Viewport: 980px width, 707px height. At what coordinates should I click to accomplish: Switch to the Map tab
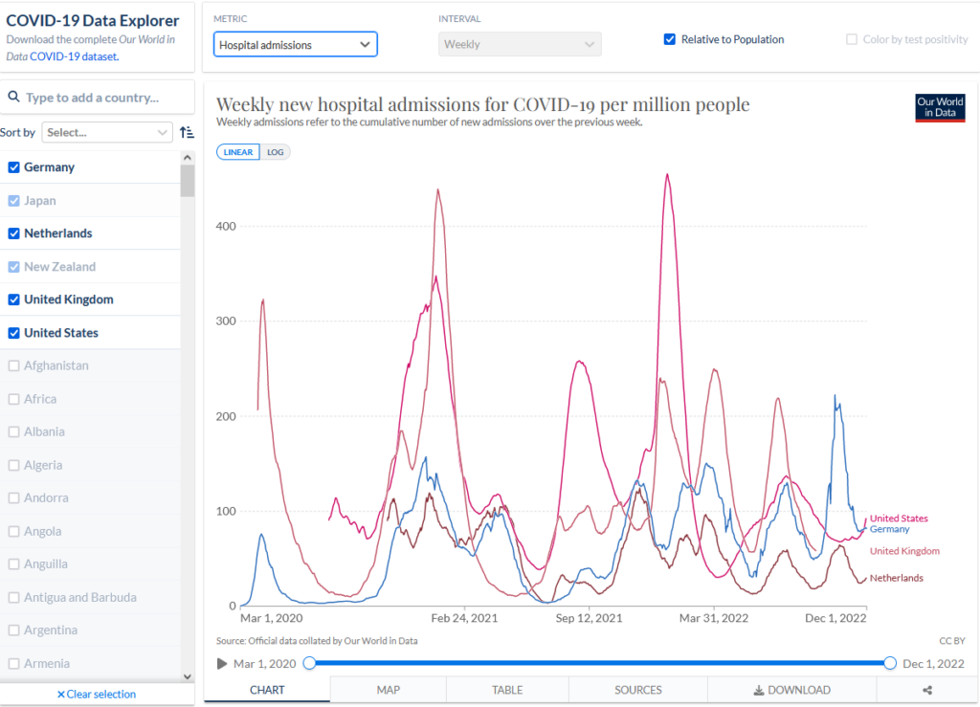click(388, 690)
